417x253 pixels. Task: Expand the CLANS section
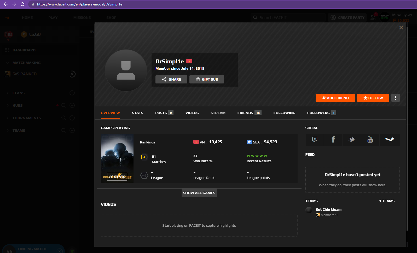pos(7,93)
